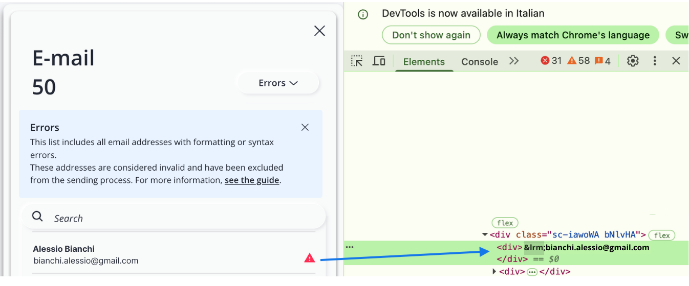Viewport: 689px width, 286px height.
Task: Open the see the guide link
Action: coord(252,180)
